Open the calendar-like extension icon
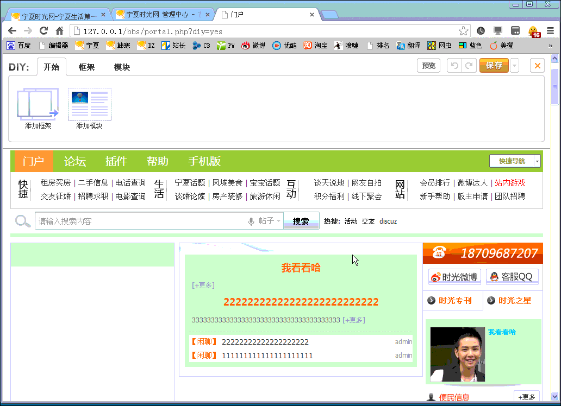561x406 pixels. click(515, 31)
